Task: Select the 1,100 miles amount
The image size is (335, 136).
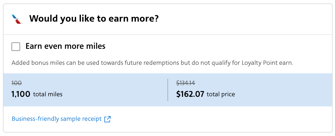Action: click(x=21, y=94)
